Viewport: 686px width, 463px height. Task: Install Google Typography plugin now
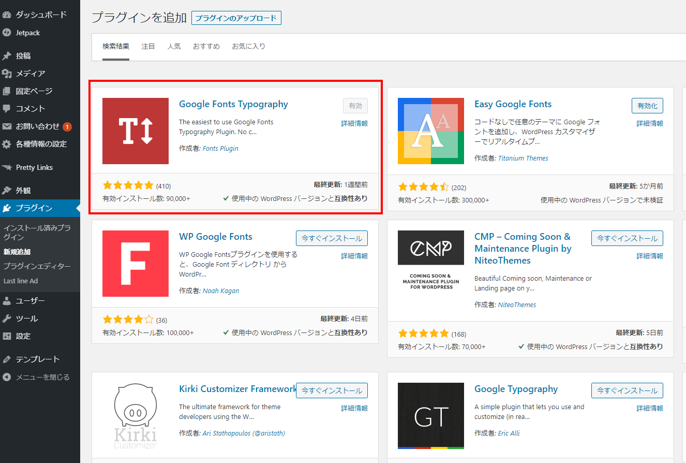[x=627, y=390]
